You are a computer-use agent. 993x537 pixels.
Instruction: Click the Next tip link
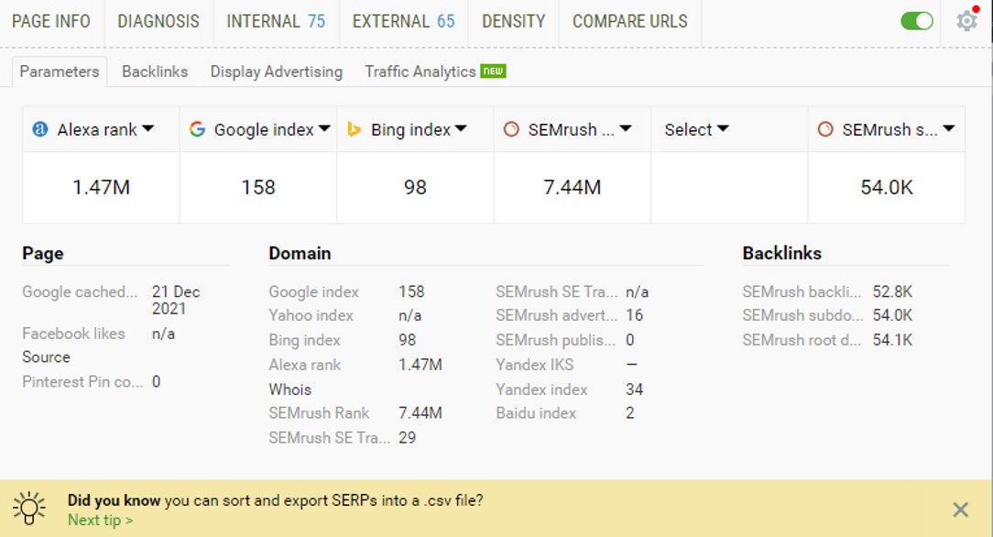pyautogui.click(x=100, y=520)
